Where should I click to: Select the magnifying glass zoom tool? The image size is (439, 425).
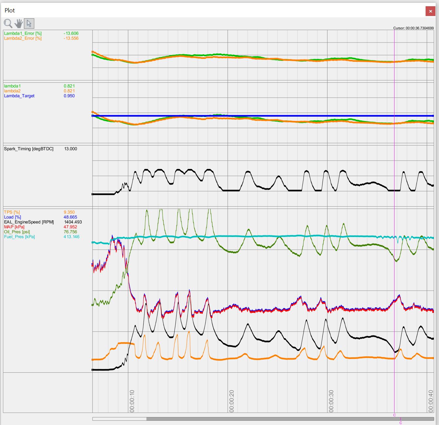click(8, 24)
